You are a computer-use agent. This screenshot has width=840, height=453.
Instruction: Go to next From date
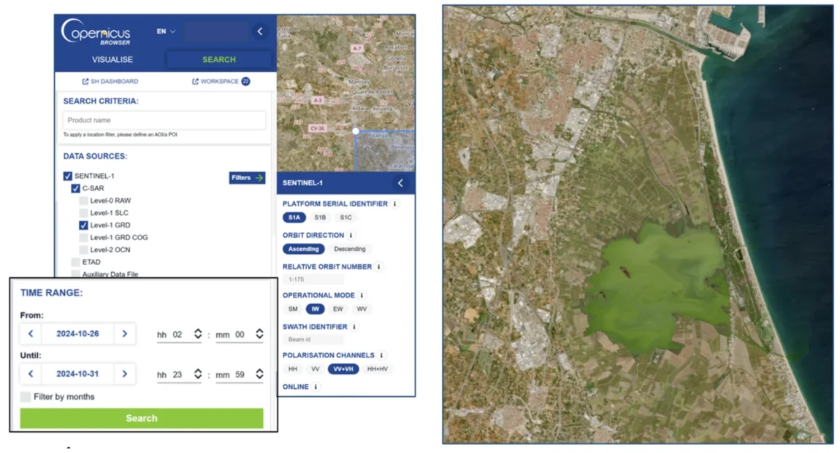pyautogui.click(x=125, y=334)
